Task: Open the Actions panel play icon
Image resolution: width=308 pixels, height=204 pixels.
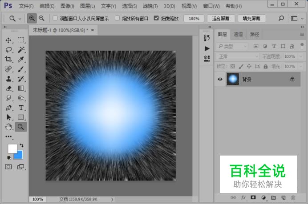Action: tap(207, 48)
